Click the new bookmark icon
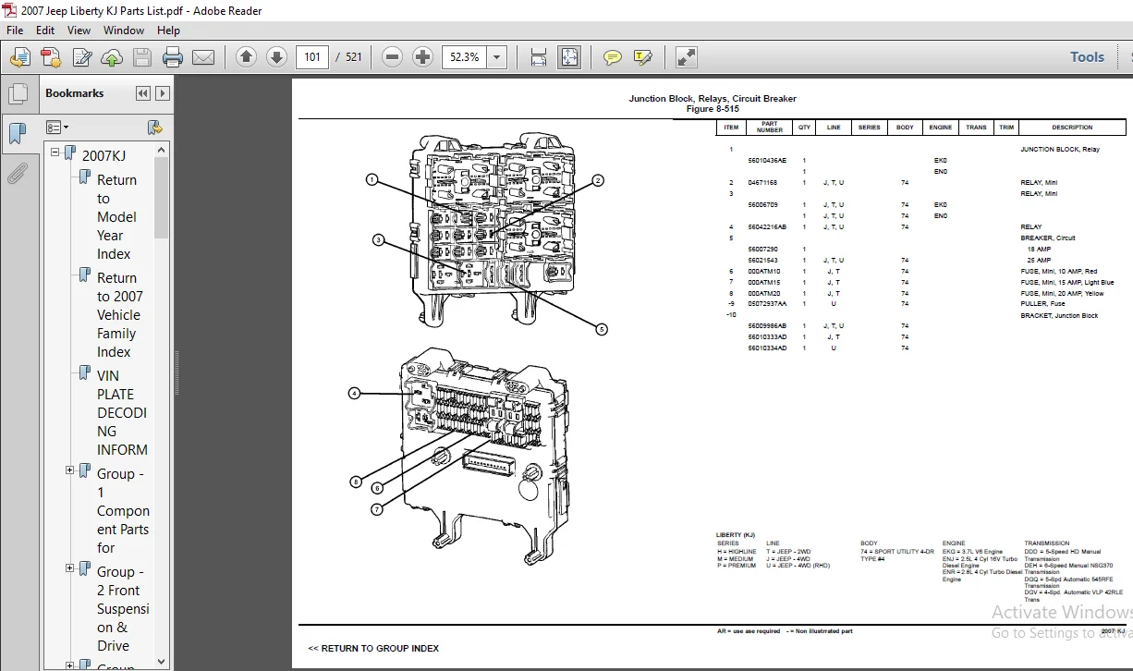Viewport: 1133px width, 671px height. (x=155, y=127)
